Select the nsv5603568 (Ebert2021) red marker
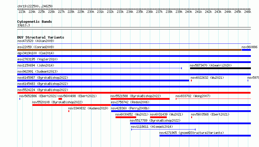Image resolution: width=259 pixels, height=147 pixels. coord(191,117)
